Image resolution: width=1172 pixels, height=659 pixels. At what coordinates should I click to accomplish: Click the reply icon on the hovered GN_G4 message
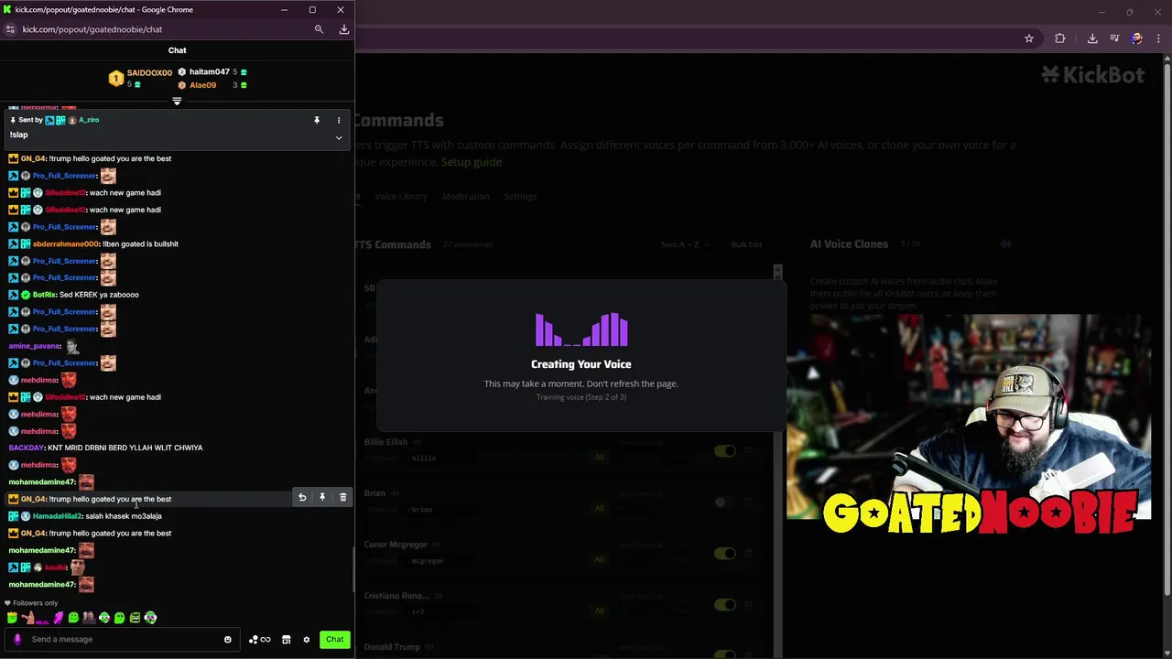(x=302, y=497)
